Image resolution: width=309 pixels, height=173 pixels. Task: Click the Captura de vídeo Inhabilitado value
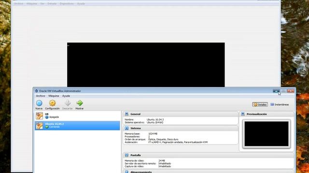click(x=165, y=166)
